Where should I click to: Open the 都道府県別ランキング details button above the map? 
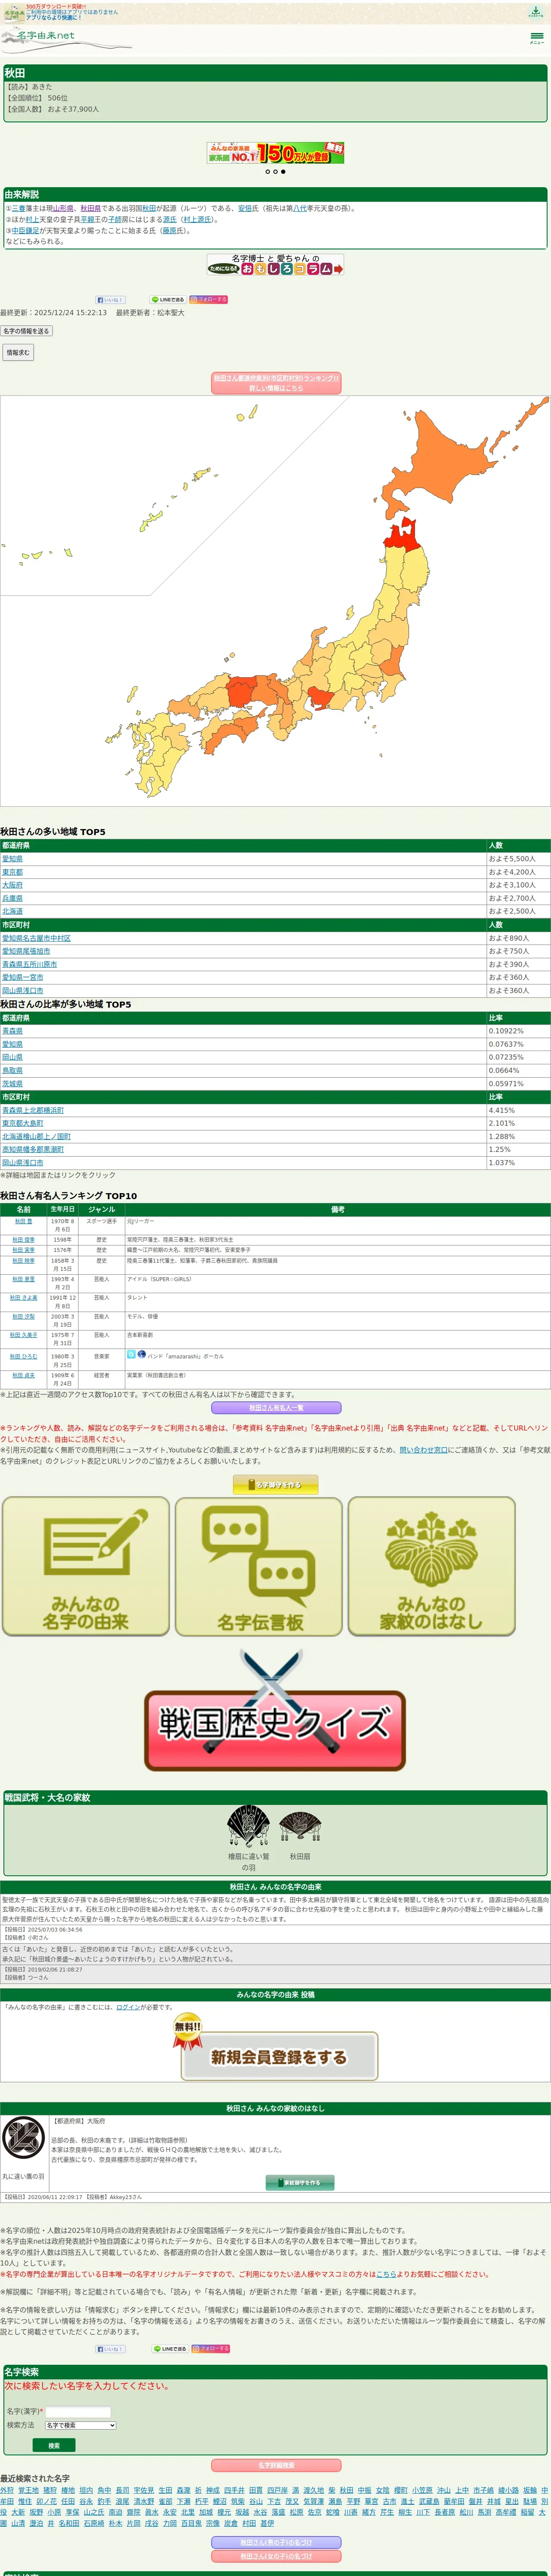pyautogui.click(x=276, y=383)
